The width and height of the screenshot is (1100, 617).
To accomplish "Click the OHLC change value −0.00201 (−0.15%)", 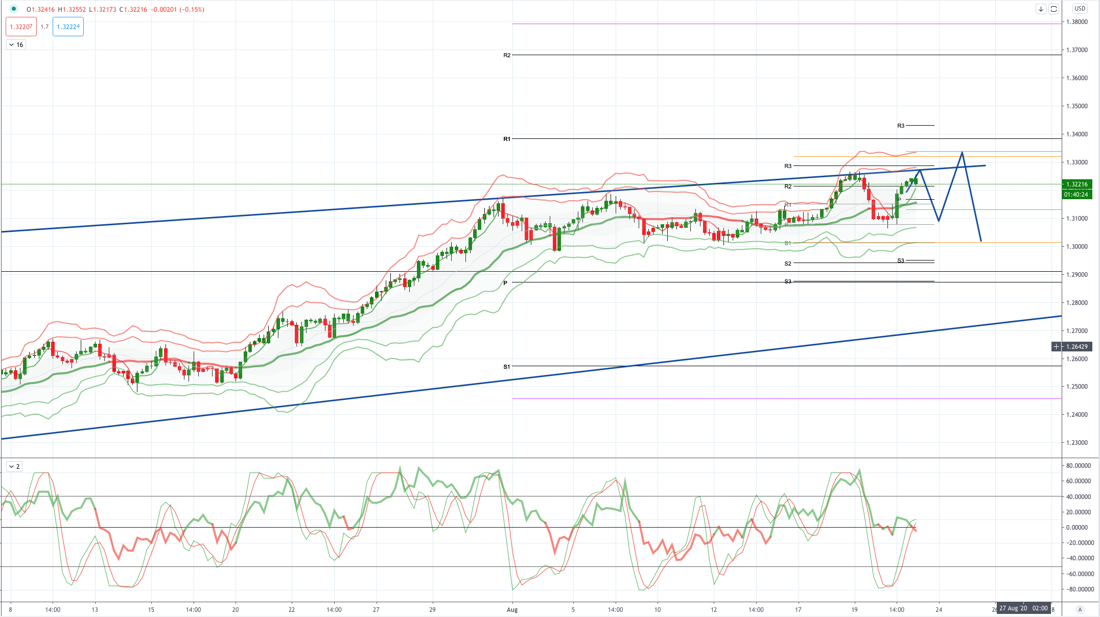I will (x=177, y=9).
